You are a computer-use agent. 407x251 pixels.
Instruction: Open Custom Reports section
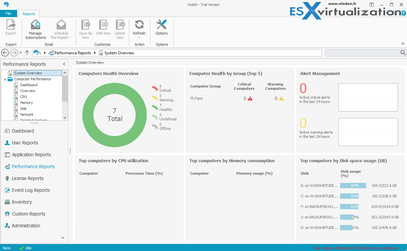click(25, 214)
